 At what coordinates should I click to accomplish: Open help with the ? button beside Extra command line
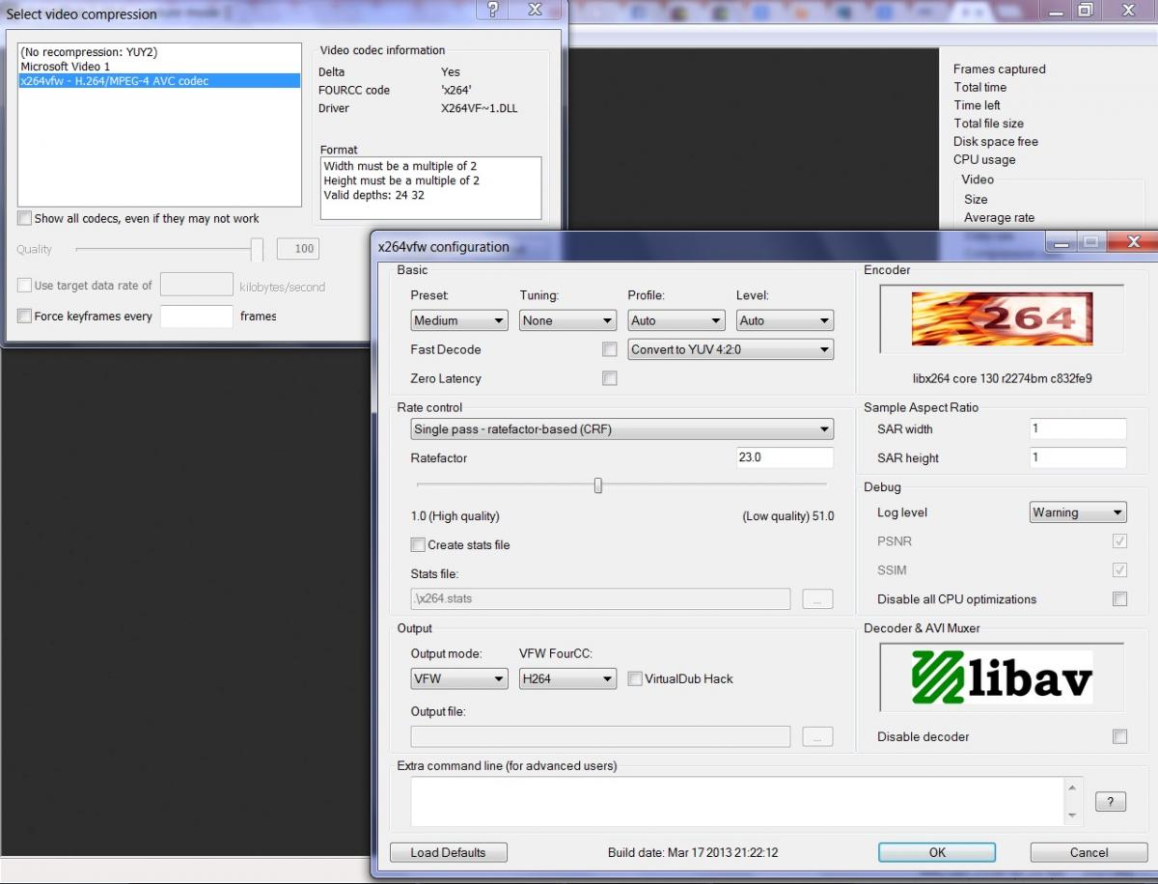(x=1110, y=802)
